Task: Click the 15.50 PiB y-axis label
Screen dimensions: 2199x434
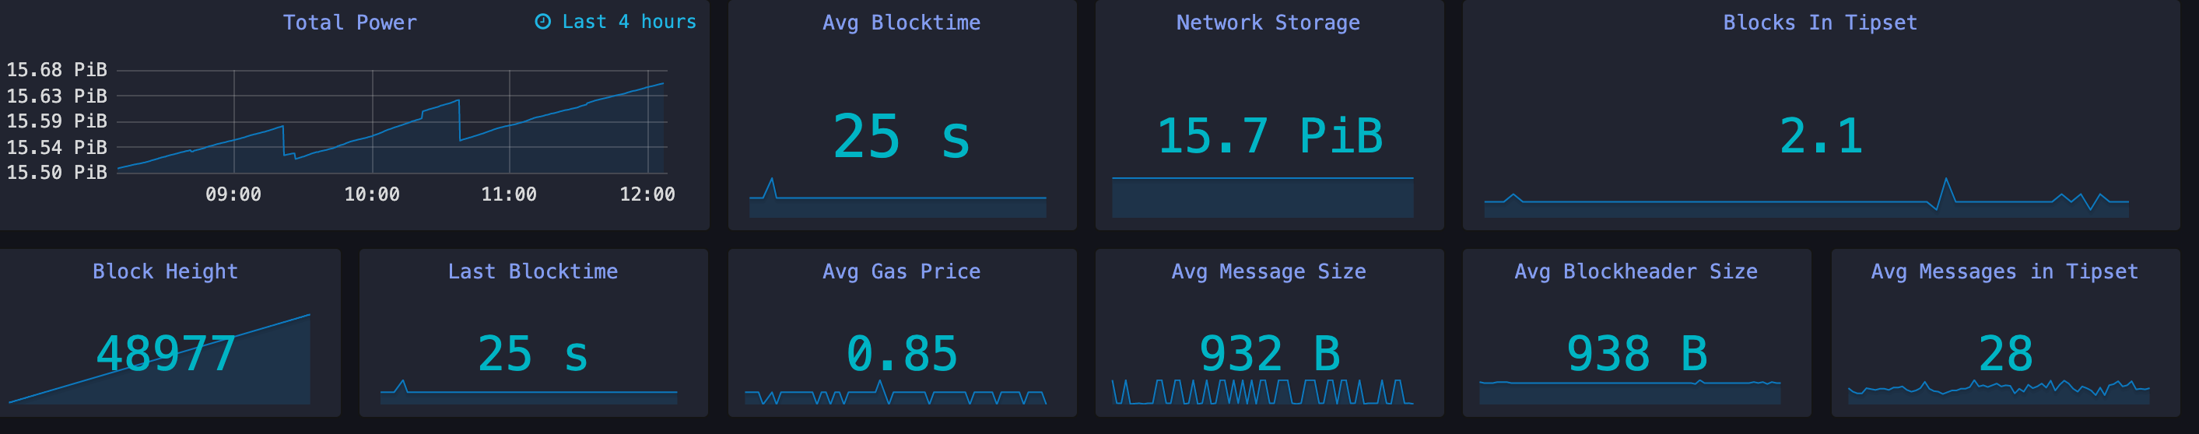Action: [56, 172]
